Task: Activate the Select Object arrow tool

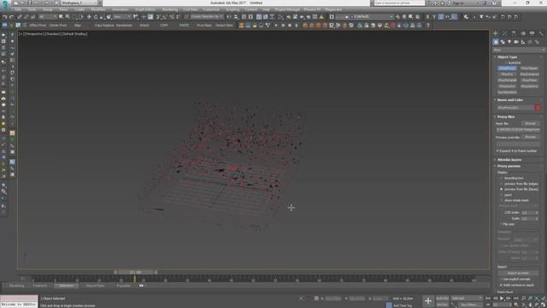Action: 61,17
